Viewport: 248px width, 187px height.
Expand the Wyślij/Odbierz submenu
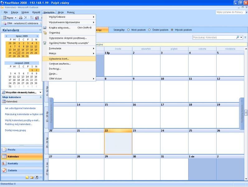tap(69, 17)
